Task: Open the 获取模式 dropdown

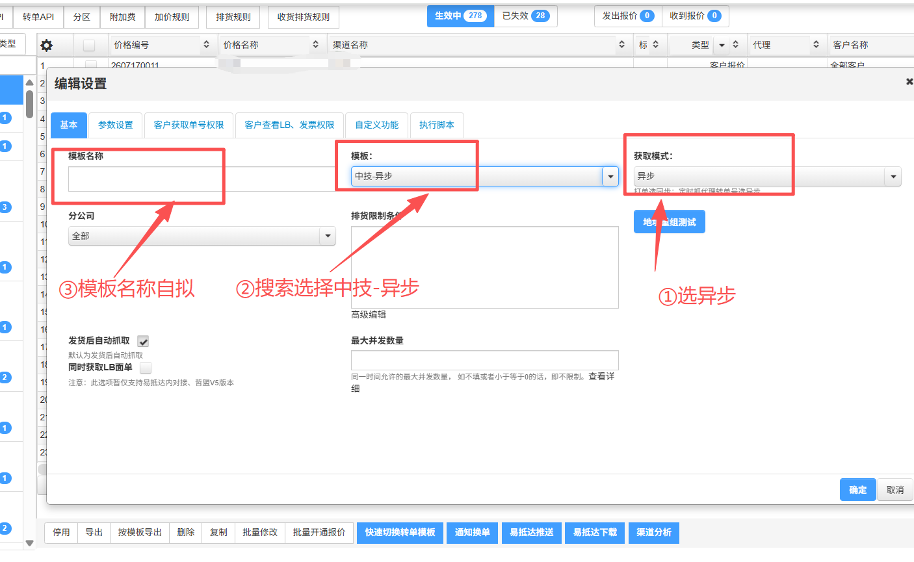Action: [x=767, y=176]
